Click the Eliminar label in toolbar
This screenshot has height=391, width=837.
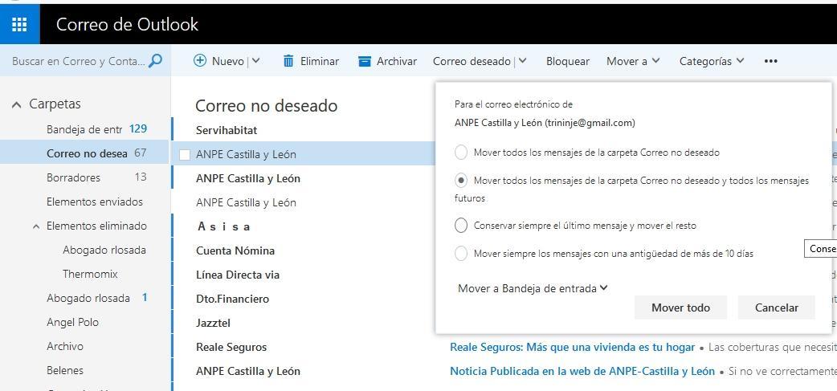pyautogui.click(x=320, y=61)
